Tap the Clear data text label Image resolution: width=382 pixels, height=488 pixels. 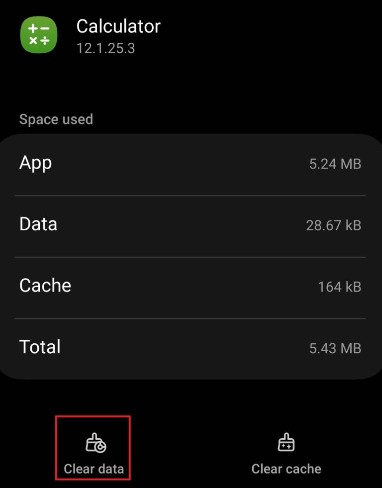click(93, 468)
